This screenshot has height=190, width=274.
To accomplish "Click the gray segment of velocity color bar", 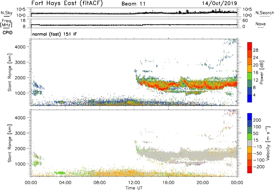I will click(250, 143).
